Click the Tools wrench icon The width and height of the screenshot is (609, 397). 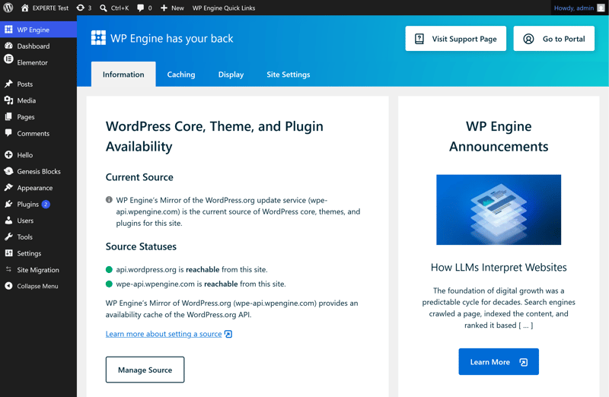(8, 237)
